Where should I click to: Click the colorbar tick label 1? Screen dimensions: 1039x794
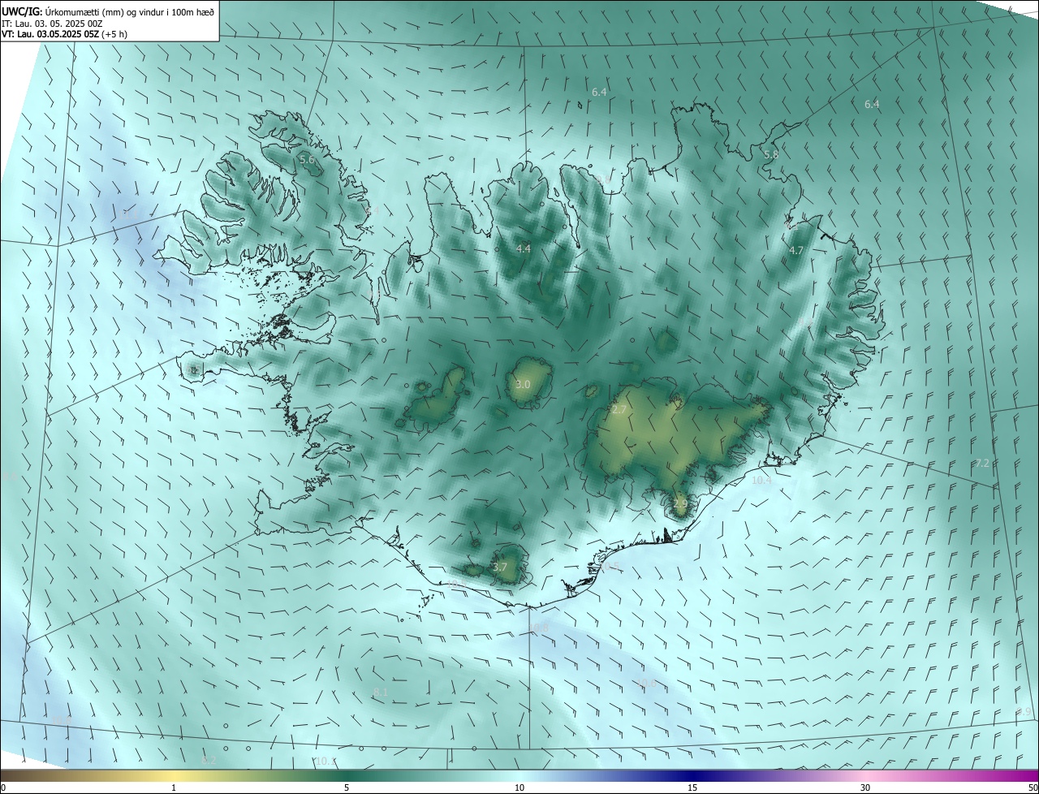[174, 788]
